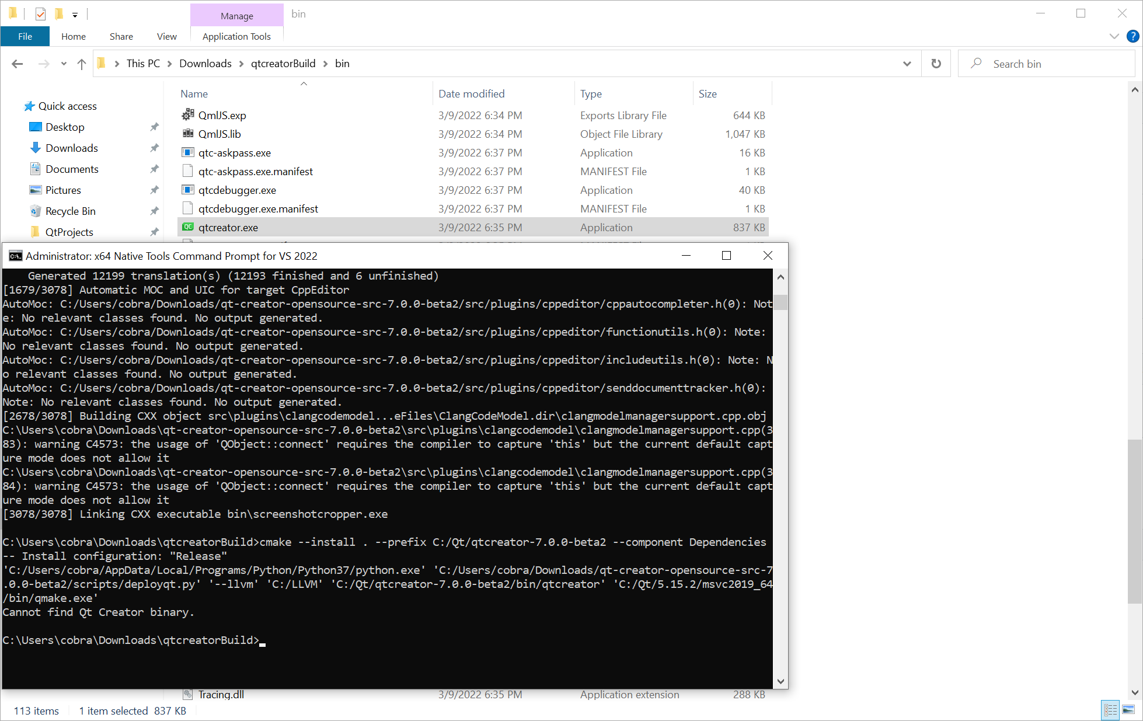Unpin Documents from Quick access

154,169
